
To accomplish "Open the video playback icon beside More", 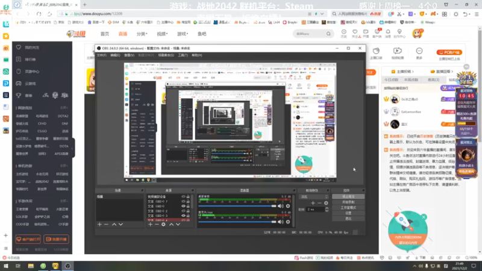I will [x=397, y=51].
